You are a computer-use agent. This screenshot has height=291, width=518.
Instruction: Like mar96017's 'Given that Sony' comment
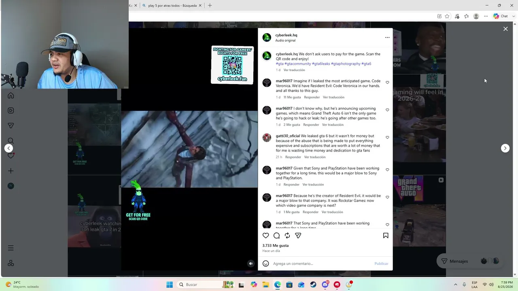(x=387, y=170)
